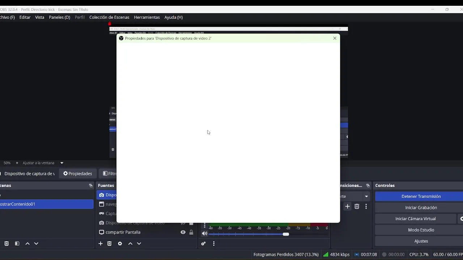Screen dimensions: 463x260
Task: Select the 'compartir Pantalla' source
Action: point(123,232)
